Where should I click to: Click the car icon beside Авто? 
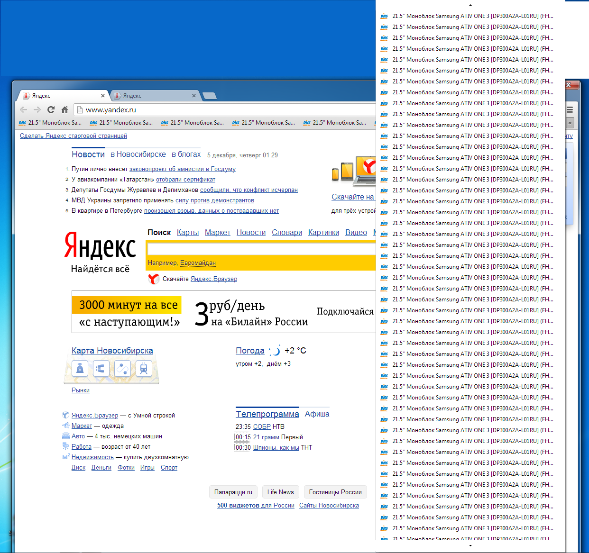click(x=66, y=436)
